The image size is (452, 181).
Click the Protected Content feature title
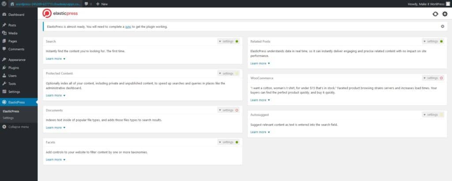pyautogui.click(x=60, y=74)
